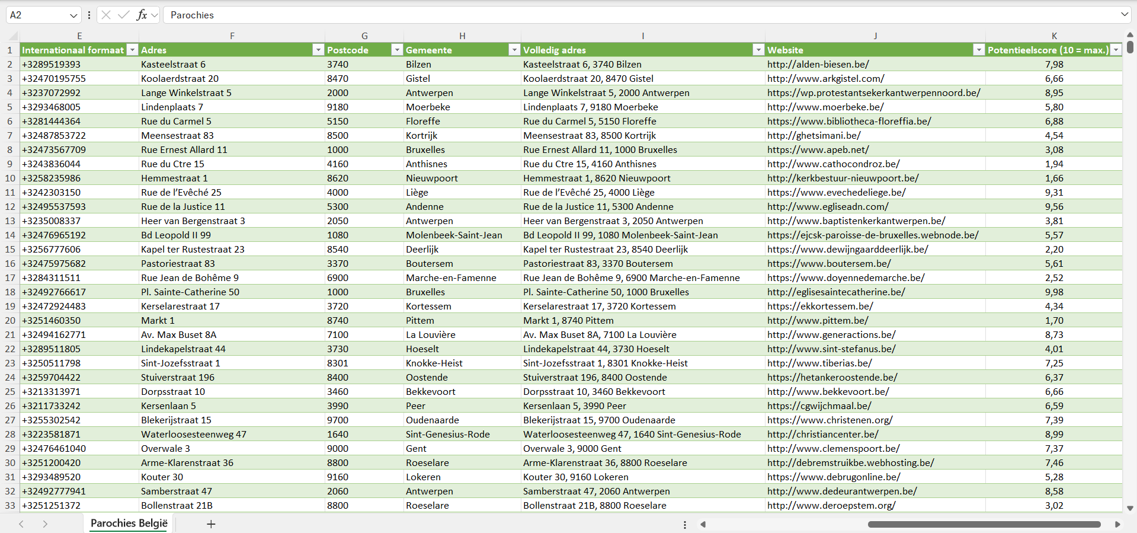Click the Insert Function fx icon

[142, 15]
